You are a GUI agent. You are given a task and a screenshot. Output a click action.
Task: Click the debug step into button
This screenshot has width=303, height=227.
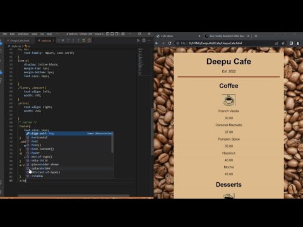73,40
